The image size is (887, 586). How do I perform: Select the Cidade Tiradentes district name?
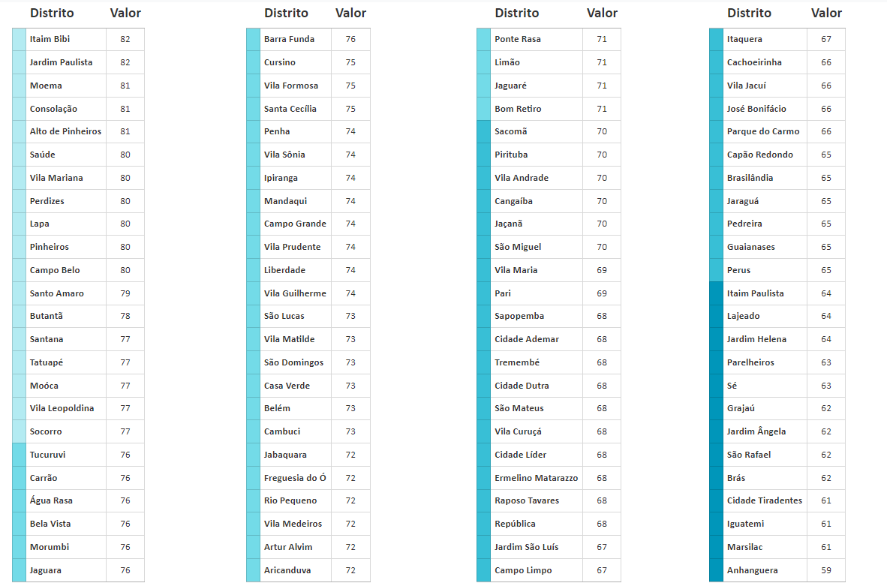[x=765, y=500]
